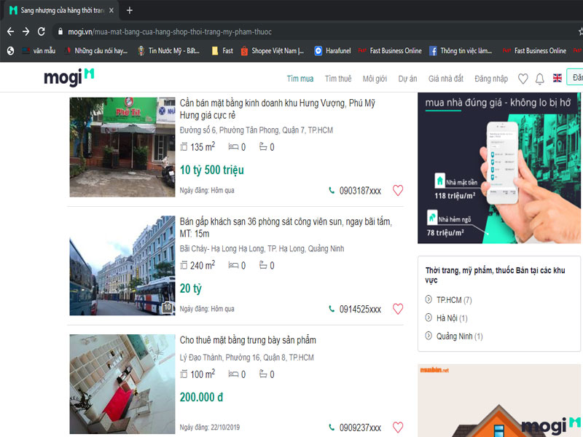This screenshot has height=437, width=583.
Task: Close the 'Sang nhượng cửa hàng' browser tab
Action: pos(111,10)
